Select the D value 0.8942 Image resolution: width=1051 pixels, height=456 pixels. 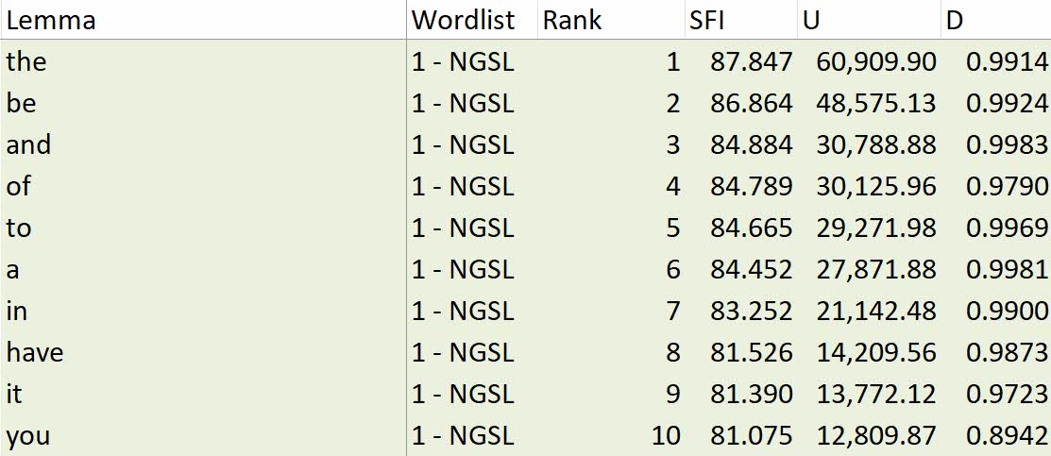point(1007,436)
